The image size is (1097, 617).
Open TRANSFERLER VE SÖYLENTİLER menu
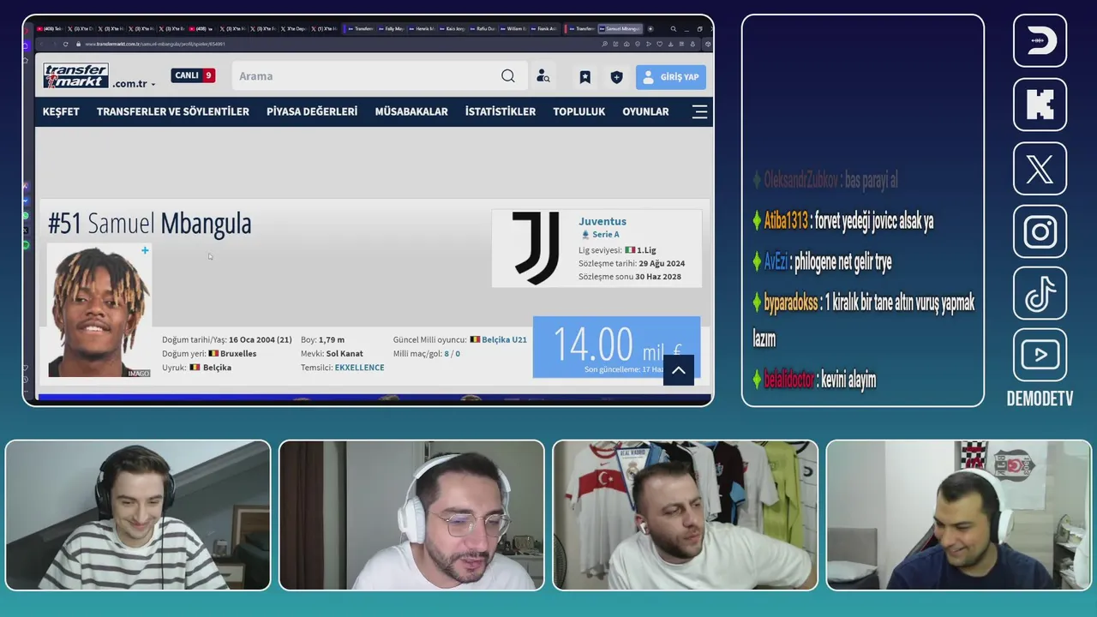(173, 111)
